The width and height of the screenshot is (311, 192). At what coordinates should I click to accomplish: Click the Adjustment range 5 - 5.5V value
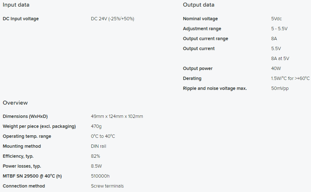[279, 28]
